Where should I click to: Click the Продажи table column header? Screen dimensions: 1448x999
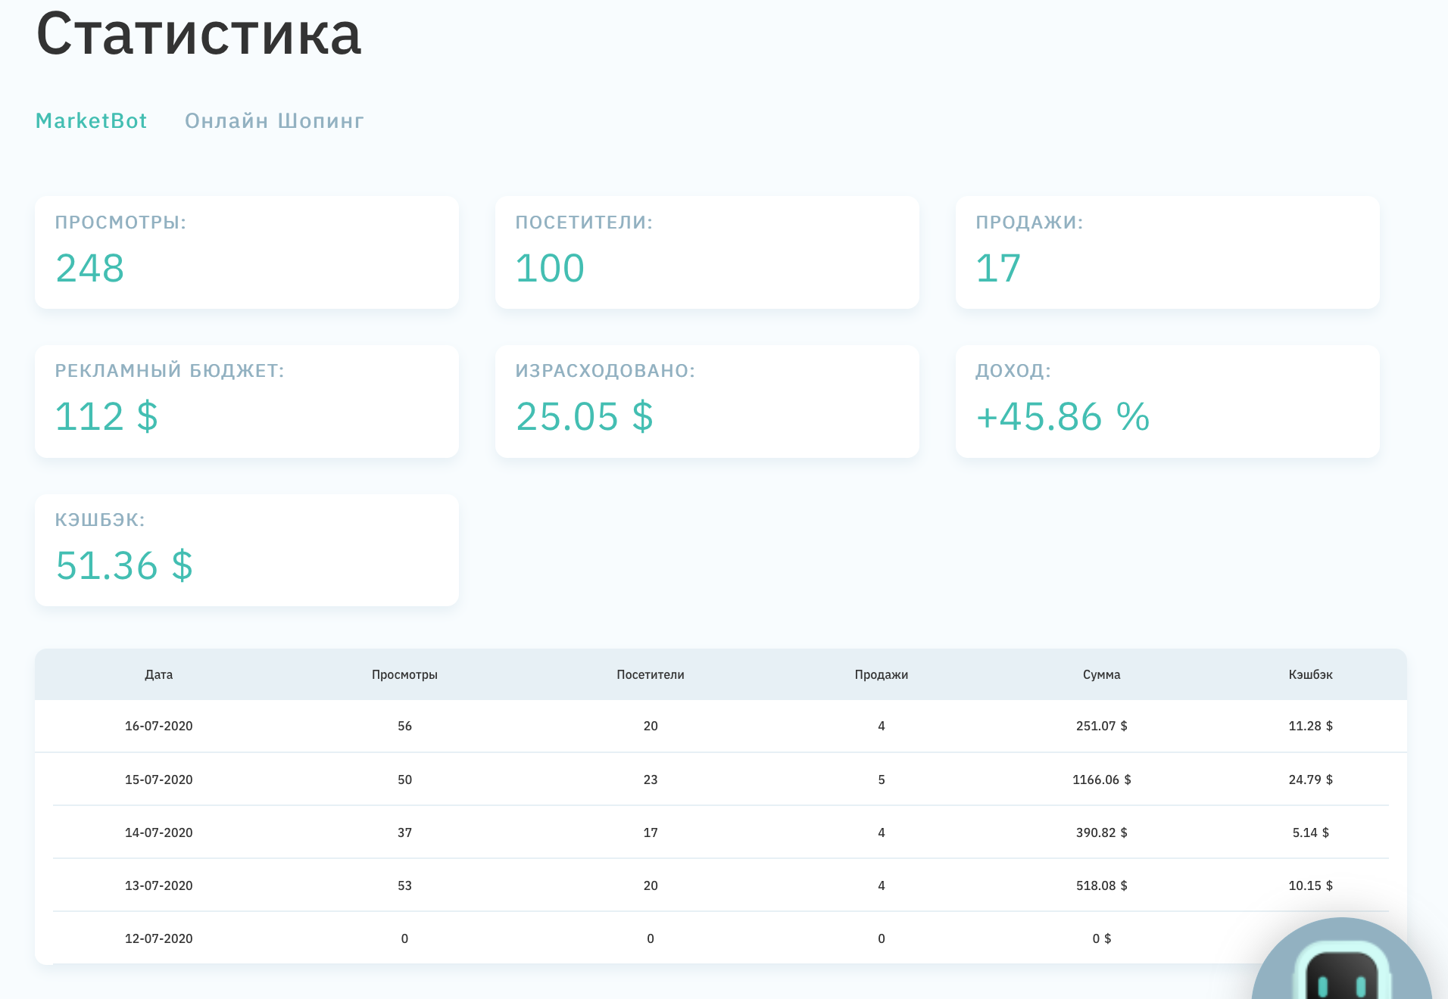[881, 674]
